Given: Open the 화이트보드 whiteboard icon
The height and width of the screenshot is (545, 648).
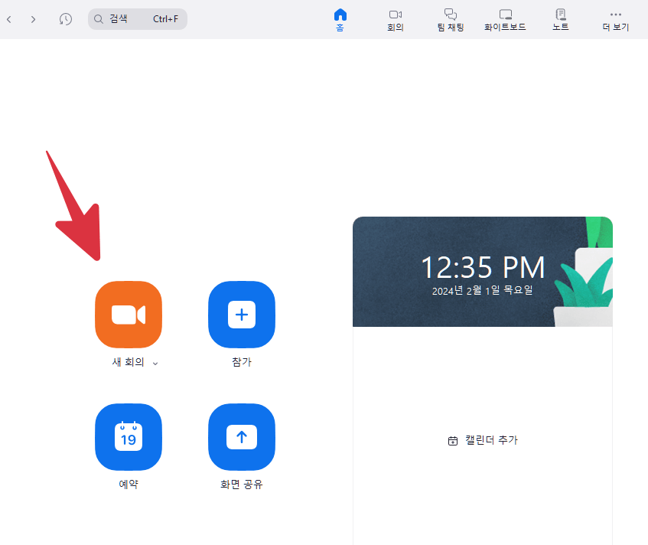Looking at the screenshot, I should pyautogui.click(x=505, y=19).
